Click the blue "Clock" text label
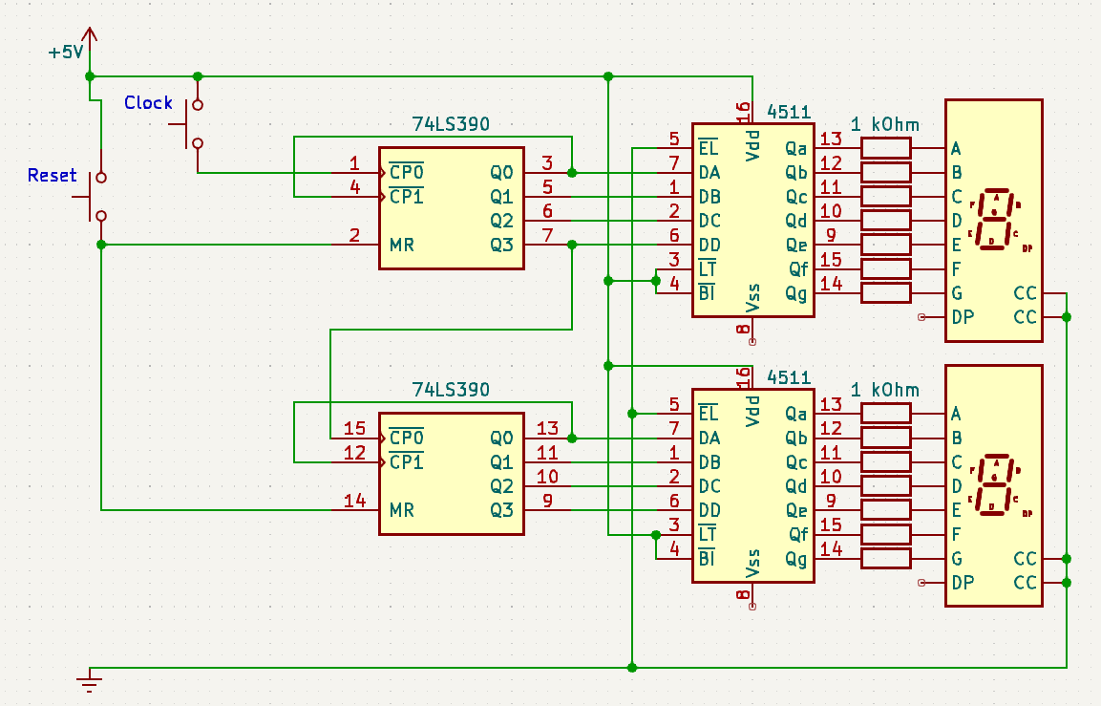 point(148,103)
